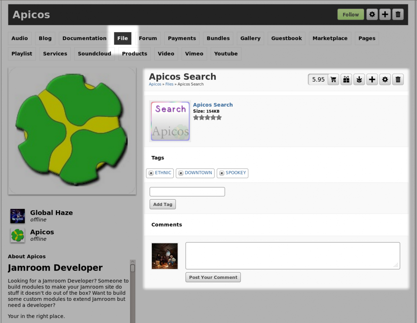Viewport: 417px width, 323px height.
Task: Click the plus icon in the Apicos header
Action: pyautogui.click(x=385, y=14)
